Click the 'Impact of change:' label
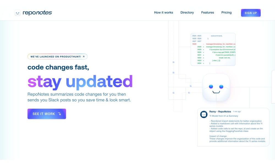Viewport: 275px width, 165px height. tap(218, 136)
